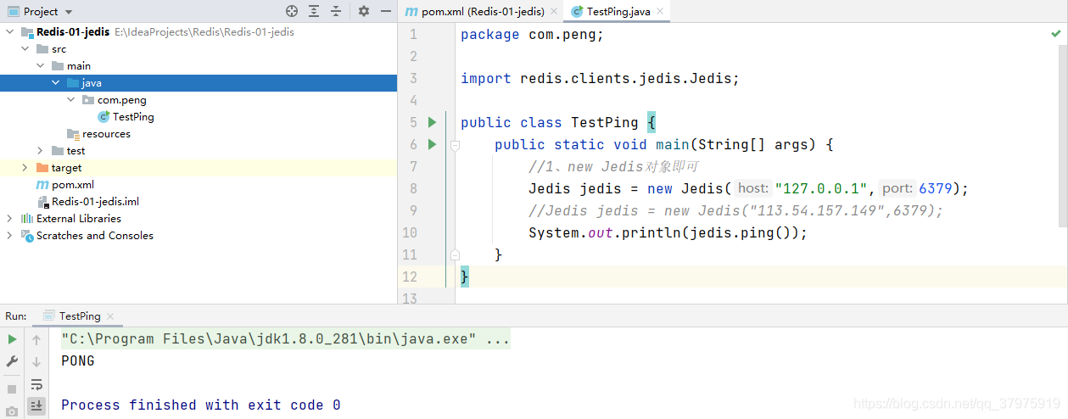Click the System.out.println statement
This screenshot has width=1068, height=419.
(x=668, y=232)
